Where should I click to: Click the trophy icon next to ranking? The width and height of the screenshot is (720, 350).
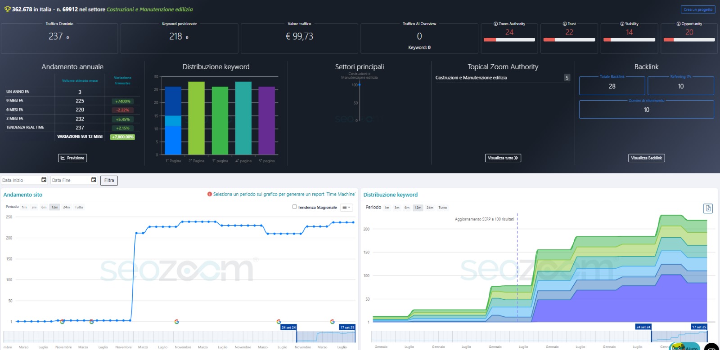(7, 9)
